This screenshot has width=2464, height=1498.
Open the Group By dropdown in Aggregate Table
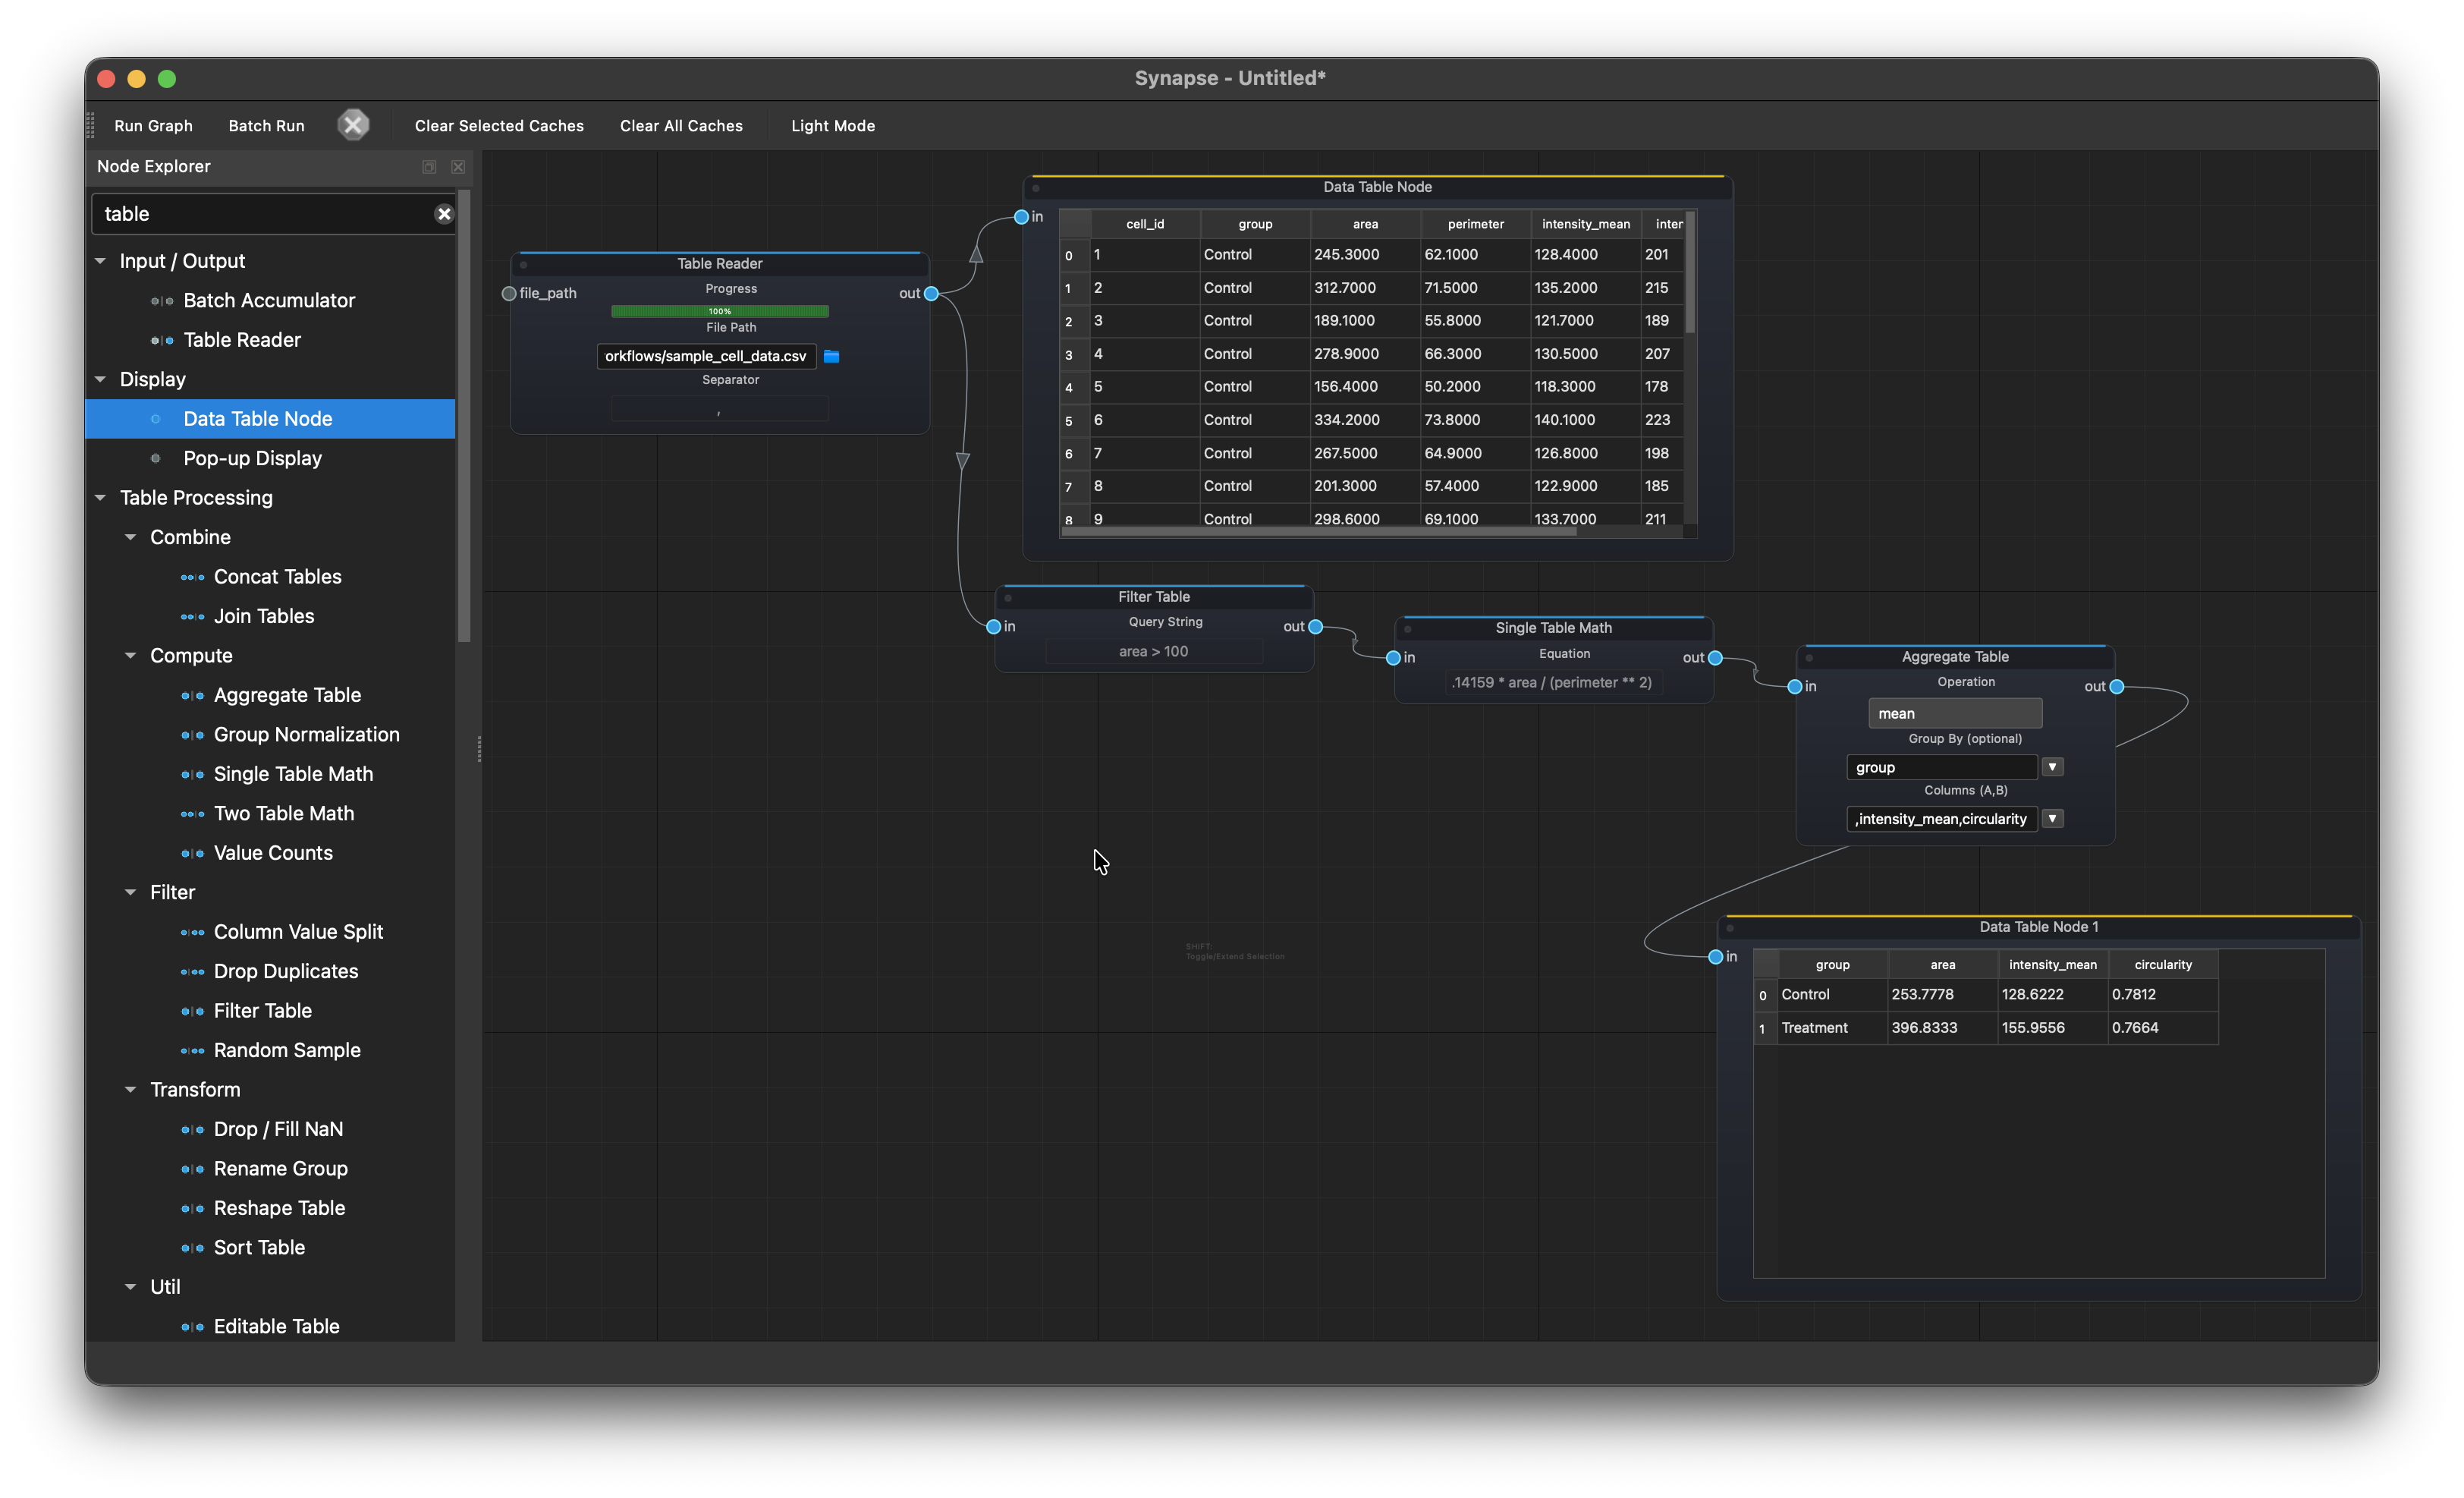click(x=2053, y=766)
